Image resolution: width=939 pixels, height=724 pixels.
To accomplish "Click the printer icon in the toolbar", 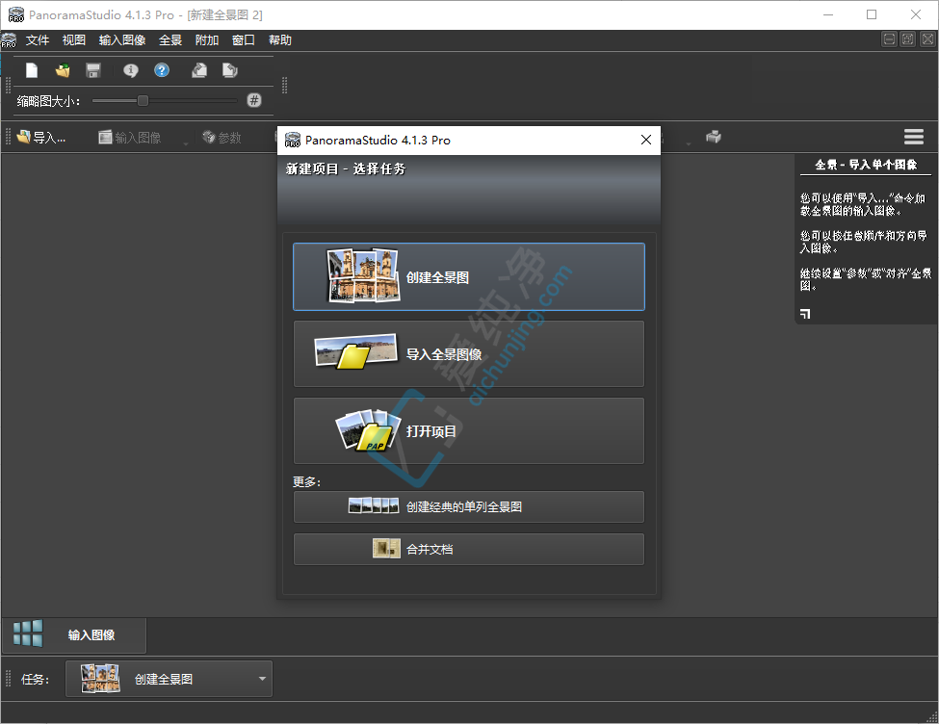I will point(713,137).
